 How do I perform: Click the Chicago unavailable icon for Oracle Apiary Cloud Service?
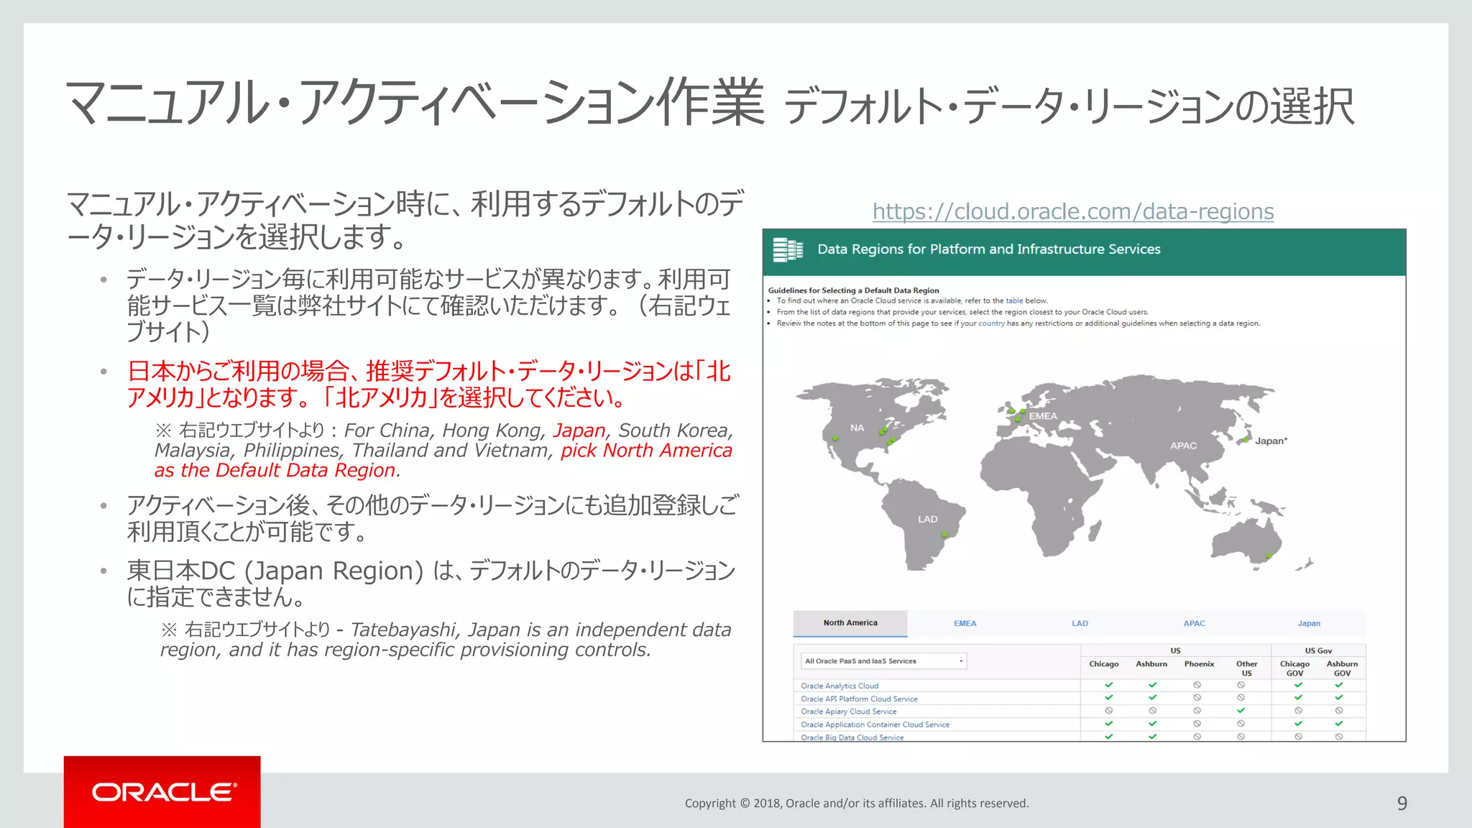[x=1108, y=710]
